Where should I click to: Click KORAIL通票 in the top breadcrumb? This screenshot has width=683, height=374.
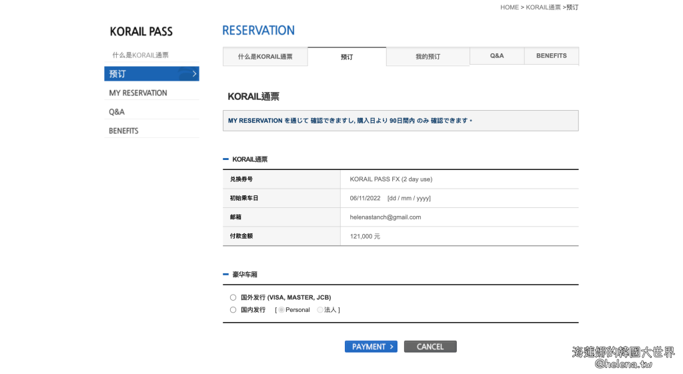tap(543, 7)
